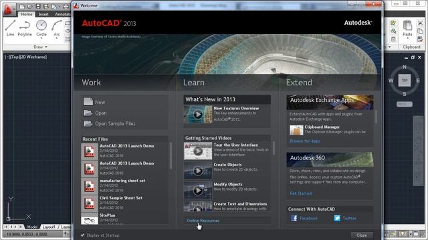Open the AutoCAD application menu button

click(x=9, y=10)
